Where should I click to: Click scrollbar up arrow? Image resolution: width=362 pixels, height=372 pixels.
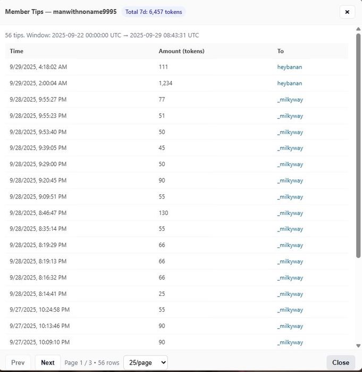point(358,29)
